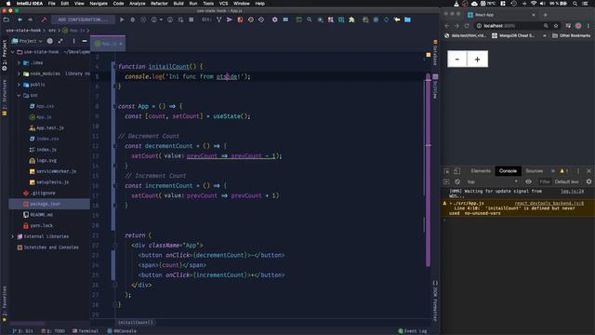
Task: Open the Event Log in status bar
Action: [413, 331]
